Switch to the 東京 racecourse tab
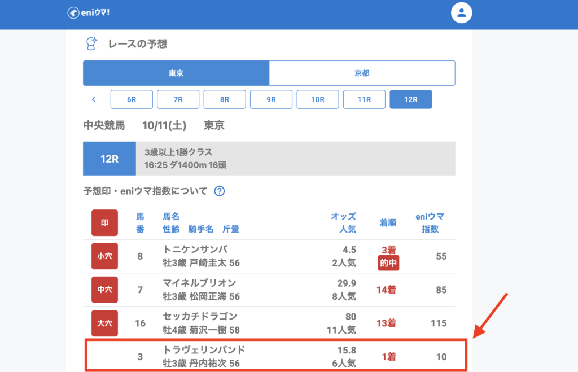Screen dimensions: 578x372 (176, 73)
